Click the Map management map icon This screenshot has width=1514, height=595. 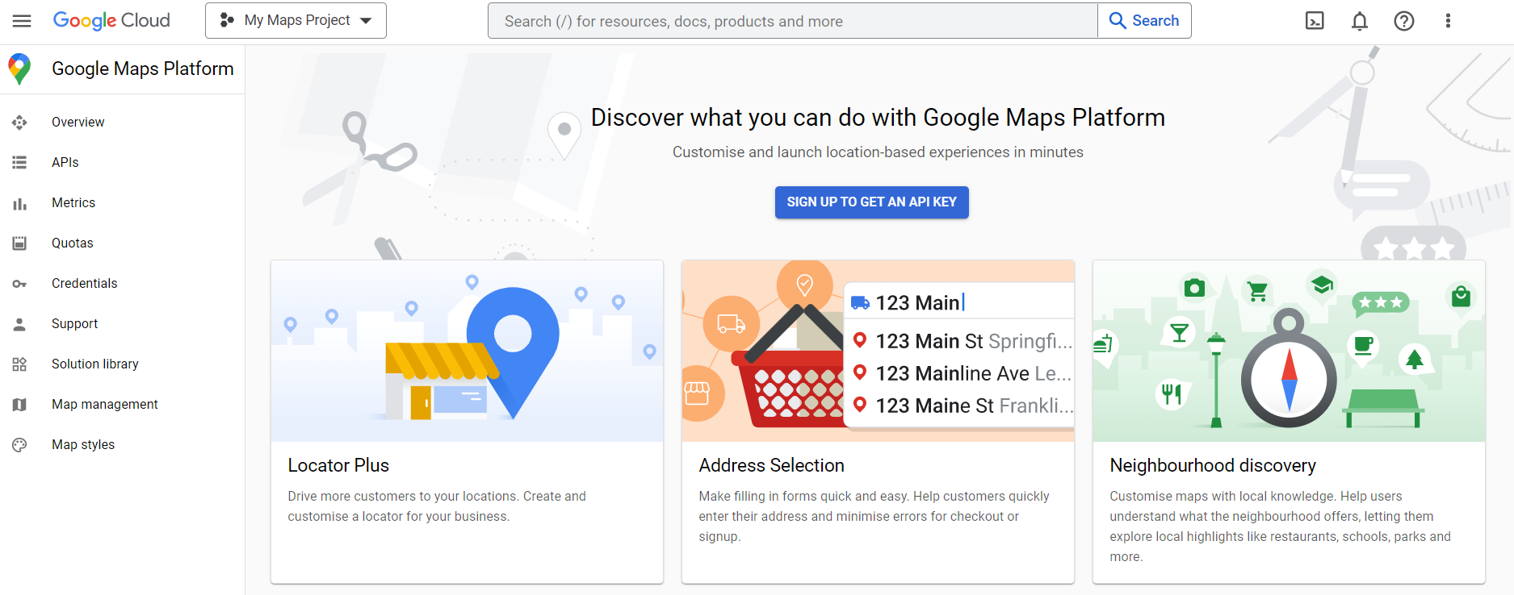click(x=19, y=405)
